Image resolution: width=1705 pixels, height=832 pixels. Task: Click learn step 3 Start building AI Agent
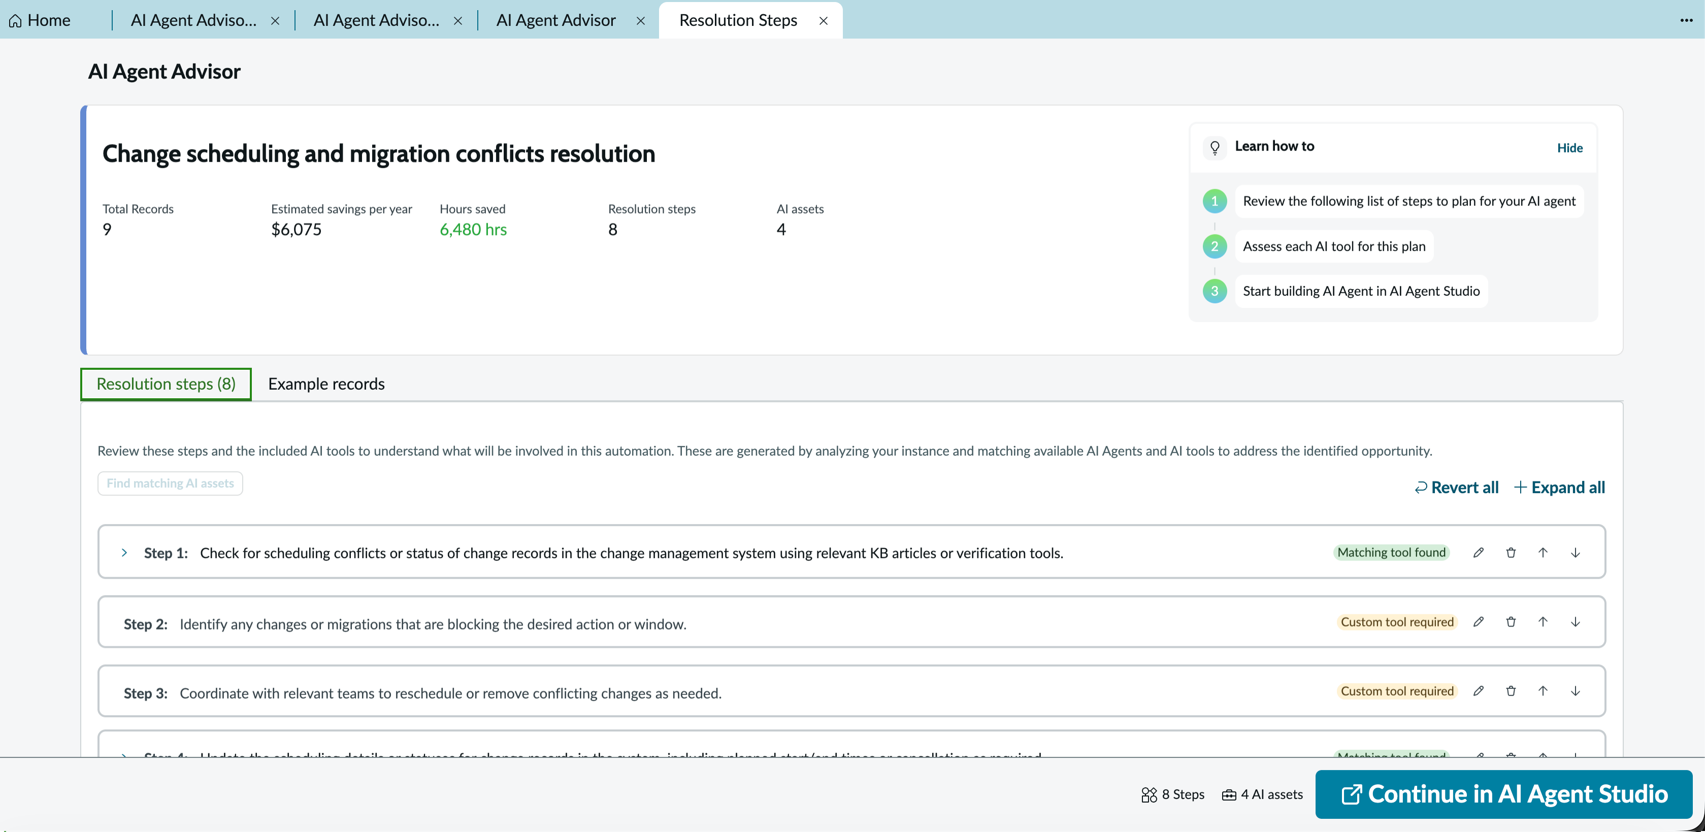(1361, 291)
